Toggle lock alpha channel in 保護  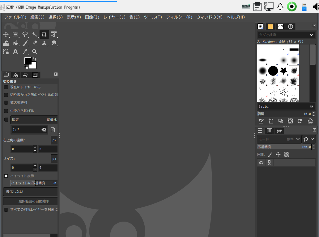point(287,155)
